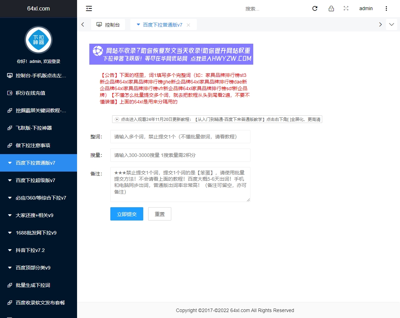
Task: Click the 你好! admin, 欢迎登录 greeting
Action: pos(39,62)
